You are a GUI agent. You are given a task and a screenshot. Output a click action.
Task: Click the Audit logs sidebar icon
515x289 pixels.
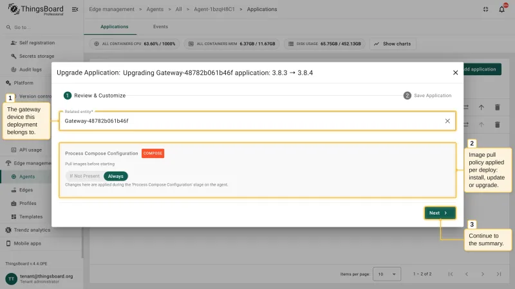[14, 69]
